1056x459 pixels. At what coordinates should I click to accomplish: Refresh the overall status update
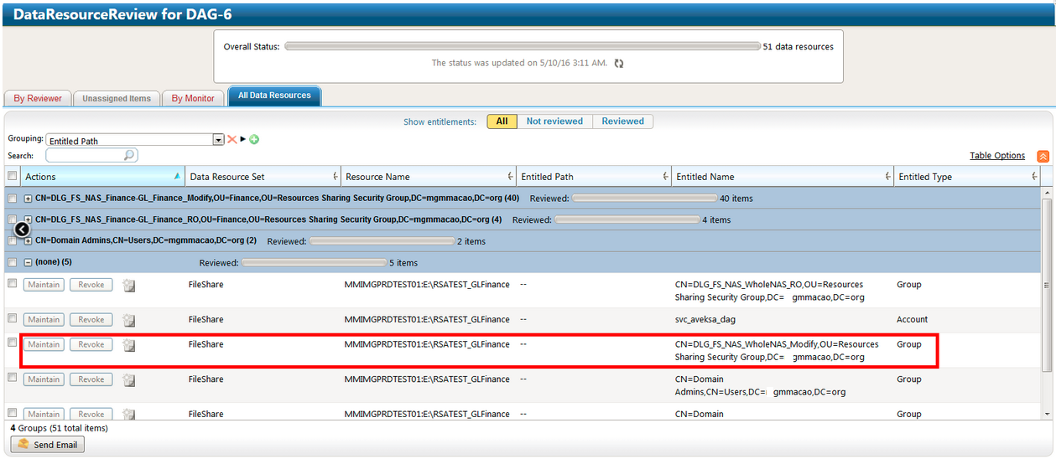619,64
